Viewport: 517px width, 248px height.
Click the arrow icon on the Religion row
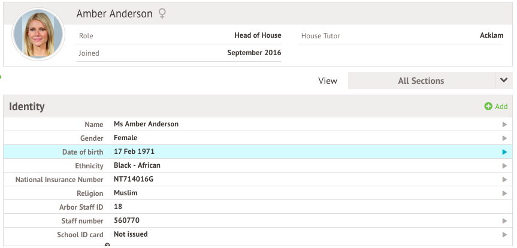(504, 193)
